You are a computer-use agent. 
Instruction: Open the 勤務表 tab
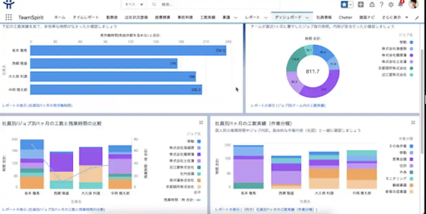[x=112, y=17]
